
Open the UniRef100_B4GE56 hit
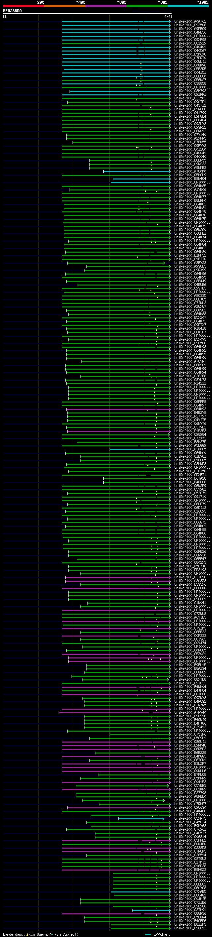point(190,921)
